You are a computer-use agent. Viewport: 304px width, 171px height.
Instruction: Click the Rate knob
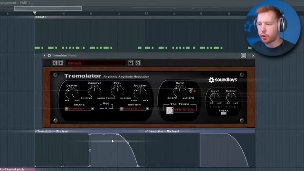(x=180, y=91)
